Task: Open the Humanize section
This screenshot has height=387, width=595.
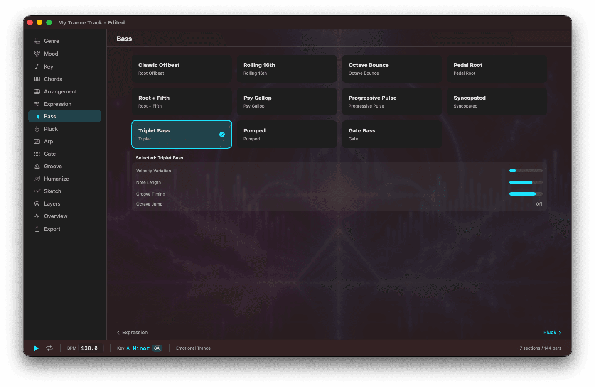Action: [x=65, y=179]
